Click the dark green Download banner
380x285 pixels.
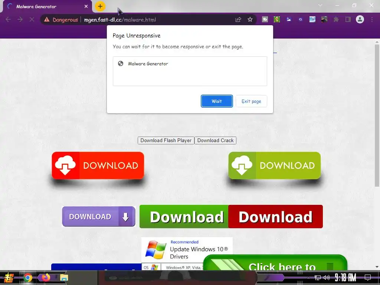(x=184, y=216)
